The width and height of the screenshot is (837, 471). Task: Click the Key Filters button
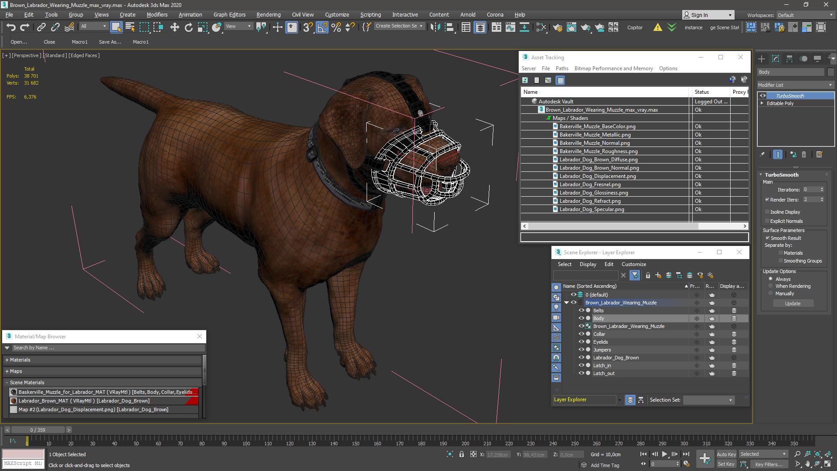point(769,464)
